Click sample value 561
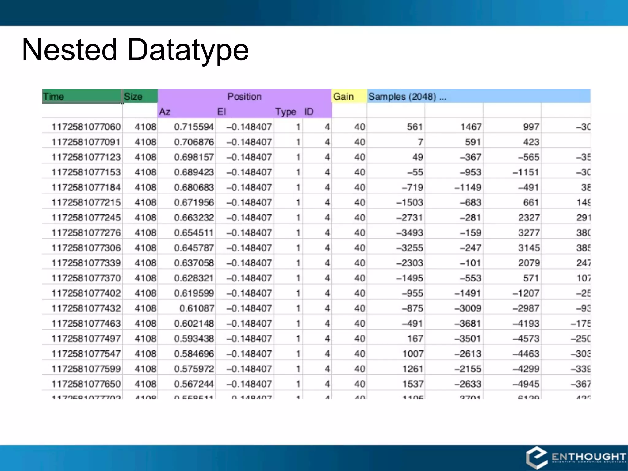 (x=415, y=127)
